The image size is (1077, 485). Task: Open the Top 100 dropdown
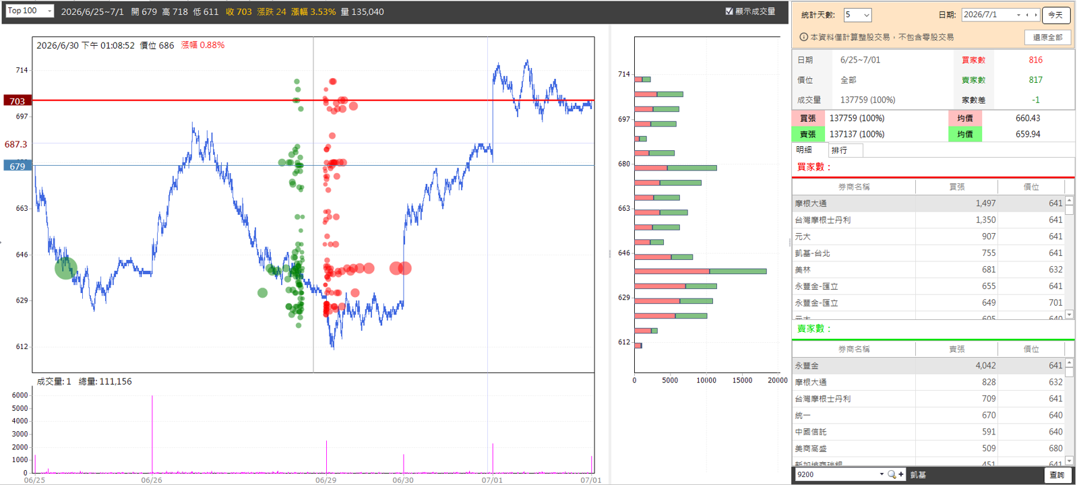click(x=29, y=11)
